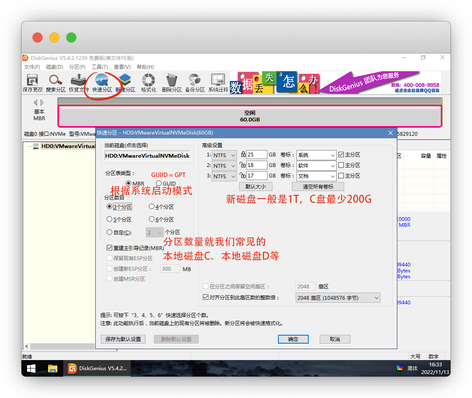Click the partition 3 size input field
Screen dimensions: 472x398
(257, 176)
